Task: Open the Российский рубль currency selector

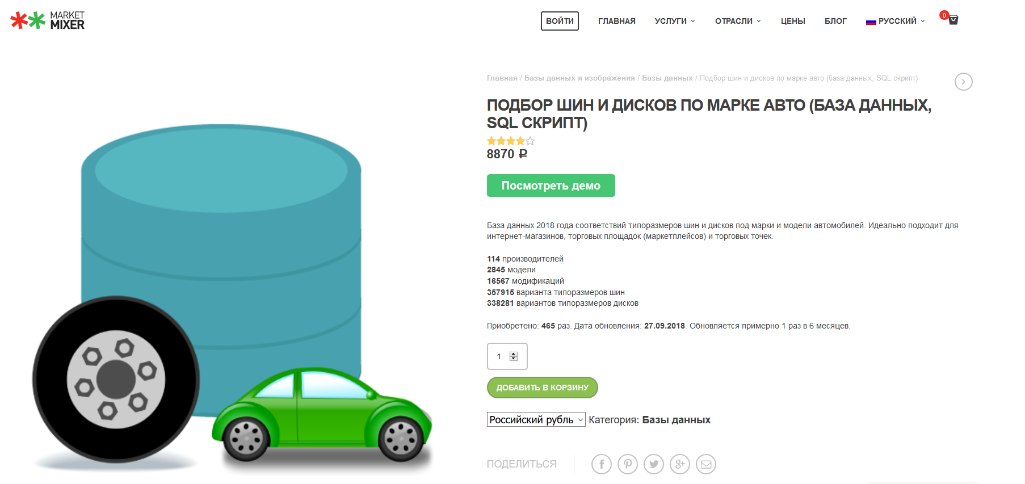Action: [536, 420]
